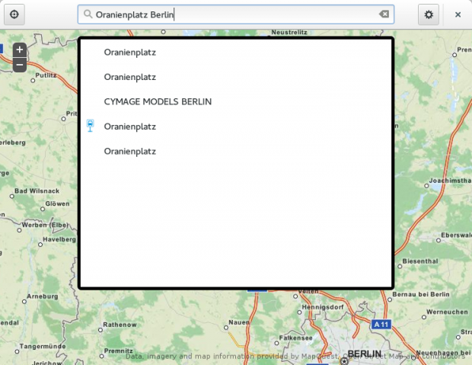Click the search magnifier icon
Image resolution: width=472 pixels, height=365 pixels.
[x=88, y=14]
